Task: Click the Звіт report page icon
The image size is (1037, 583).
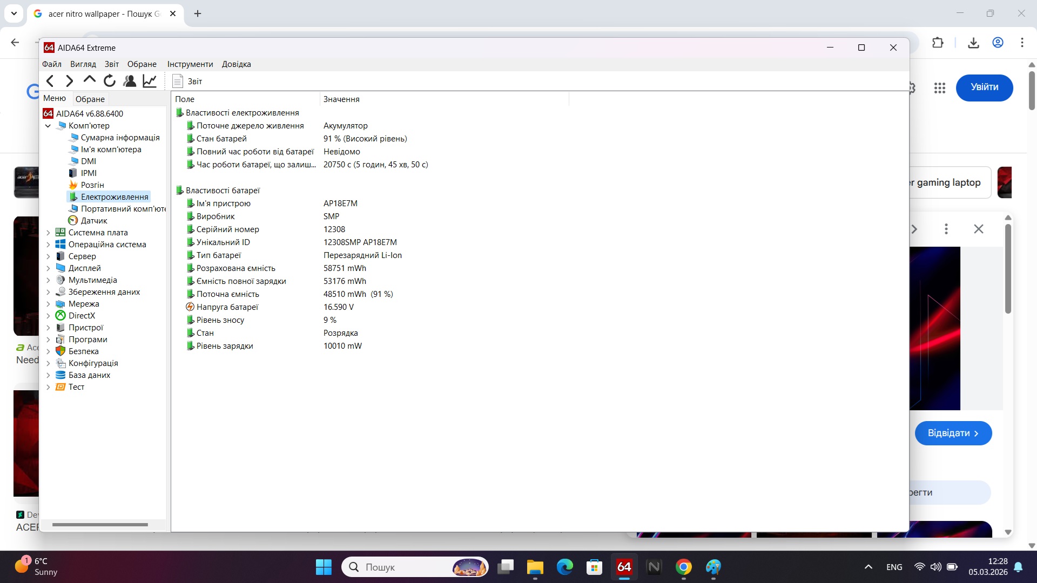Action: (178, 81)
